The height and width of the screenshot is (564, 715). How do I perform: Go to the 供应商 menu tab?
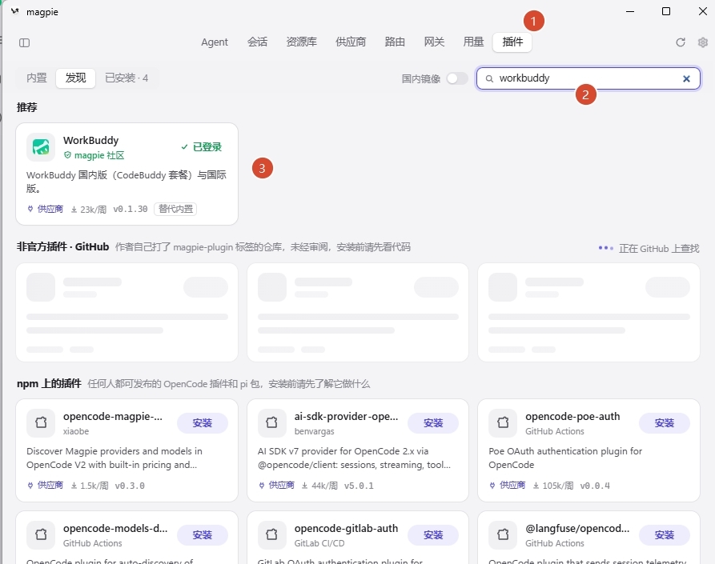point(351,42)
